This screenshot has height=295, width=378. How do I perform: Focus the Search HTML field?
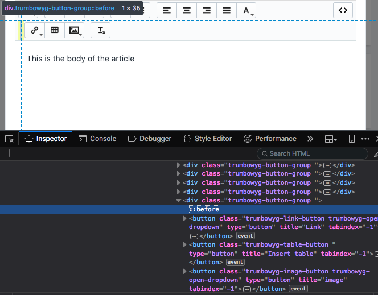coord(313,153)
